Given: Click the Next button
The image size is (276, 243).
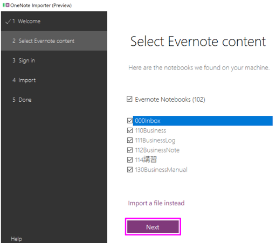Looking at the screenshot, I should pyautogui.click(x=153, y=227).
